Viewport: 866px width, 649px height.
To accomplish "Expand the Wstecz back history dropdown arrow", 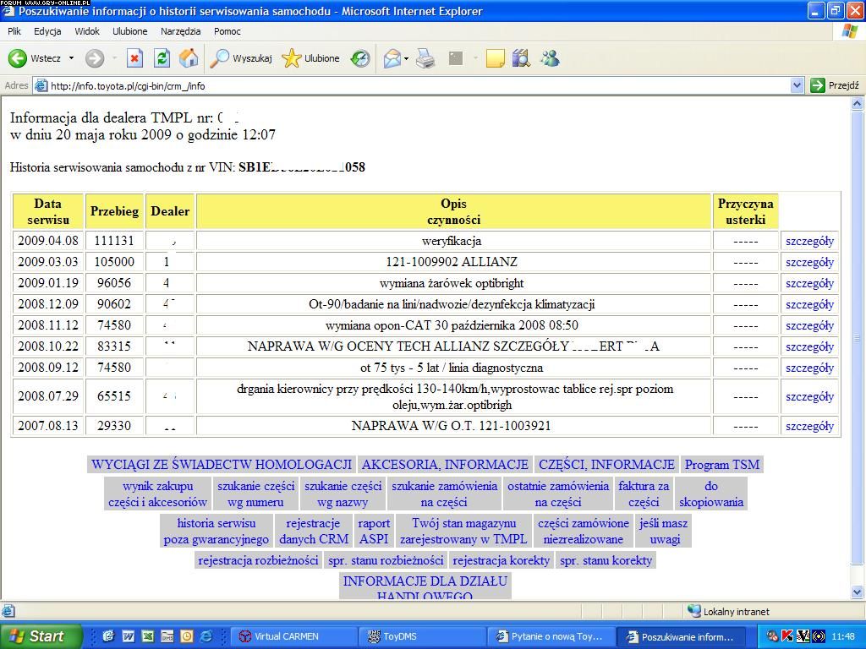I will pyautogui.click(x=71, y=58).
